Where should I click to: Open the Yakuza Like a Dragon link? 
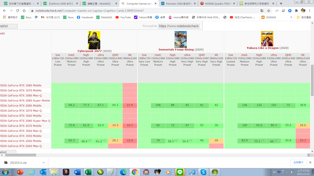coord(263,48)
